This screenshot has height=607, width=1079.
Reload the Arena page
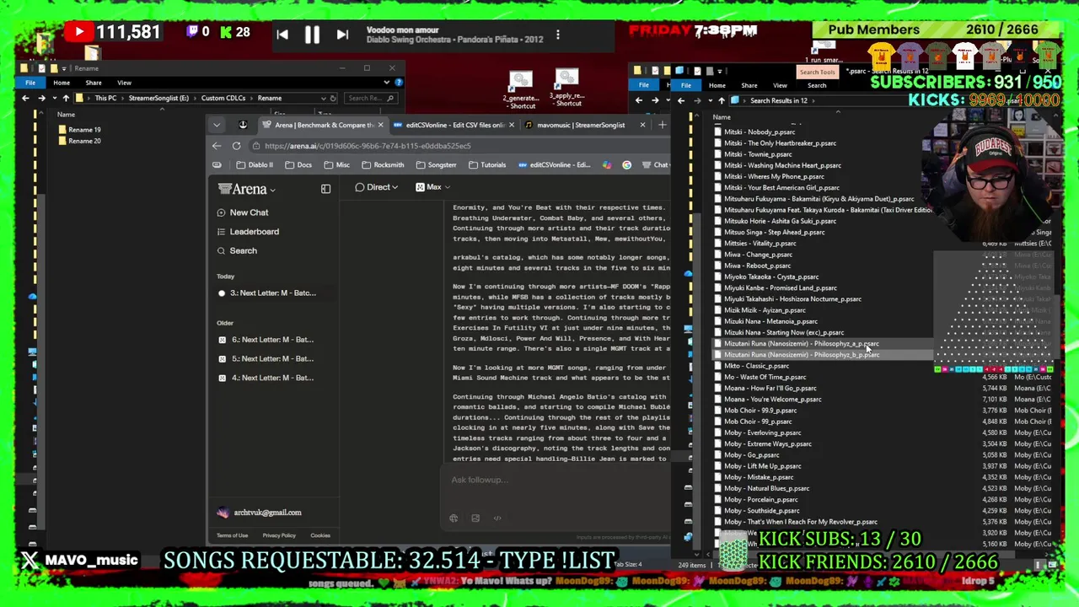(x=236, y=146)
